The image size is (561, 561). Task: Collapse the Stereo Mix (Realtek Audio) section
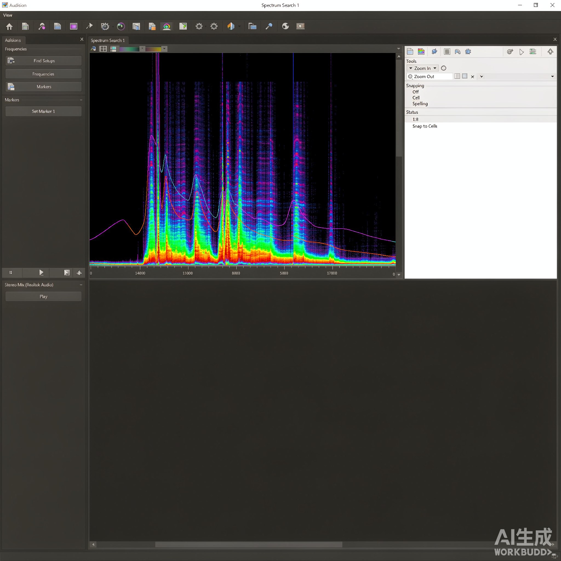81,285
